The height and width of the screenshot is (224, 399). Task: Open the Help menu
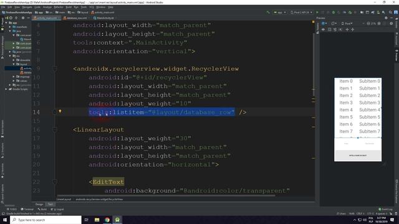110,7
